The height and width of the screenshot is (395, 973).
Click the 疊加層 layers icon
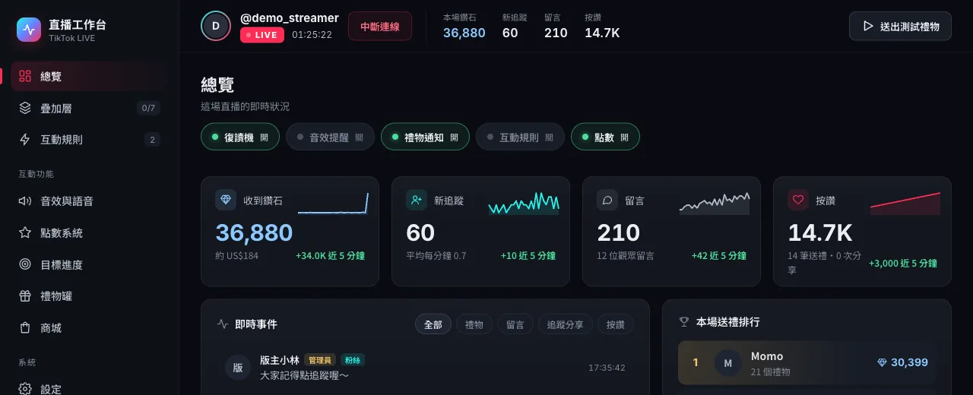coord(25,108)
